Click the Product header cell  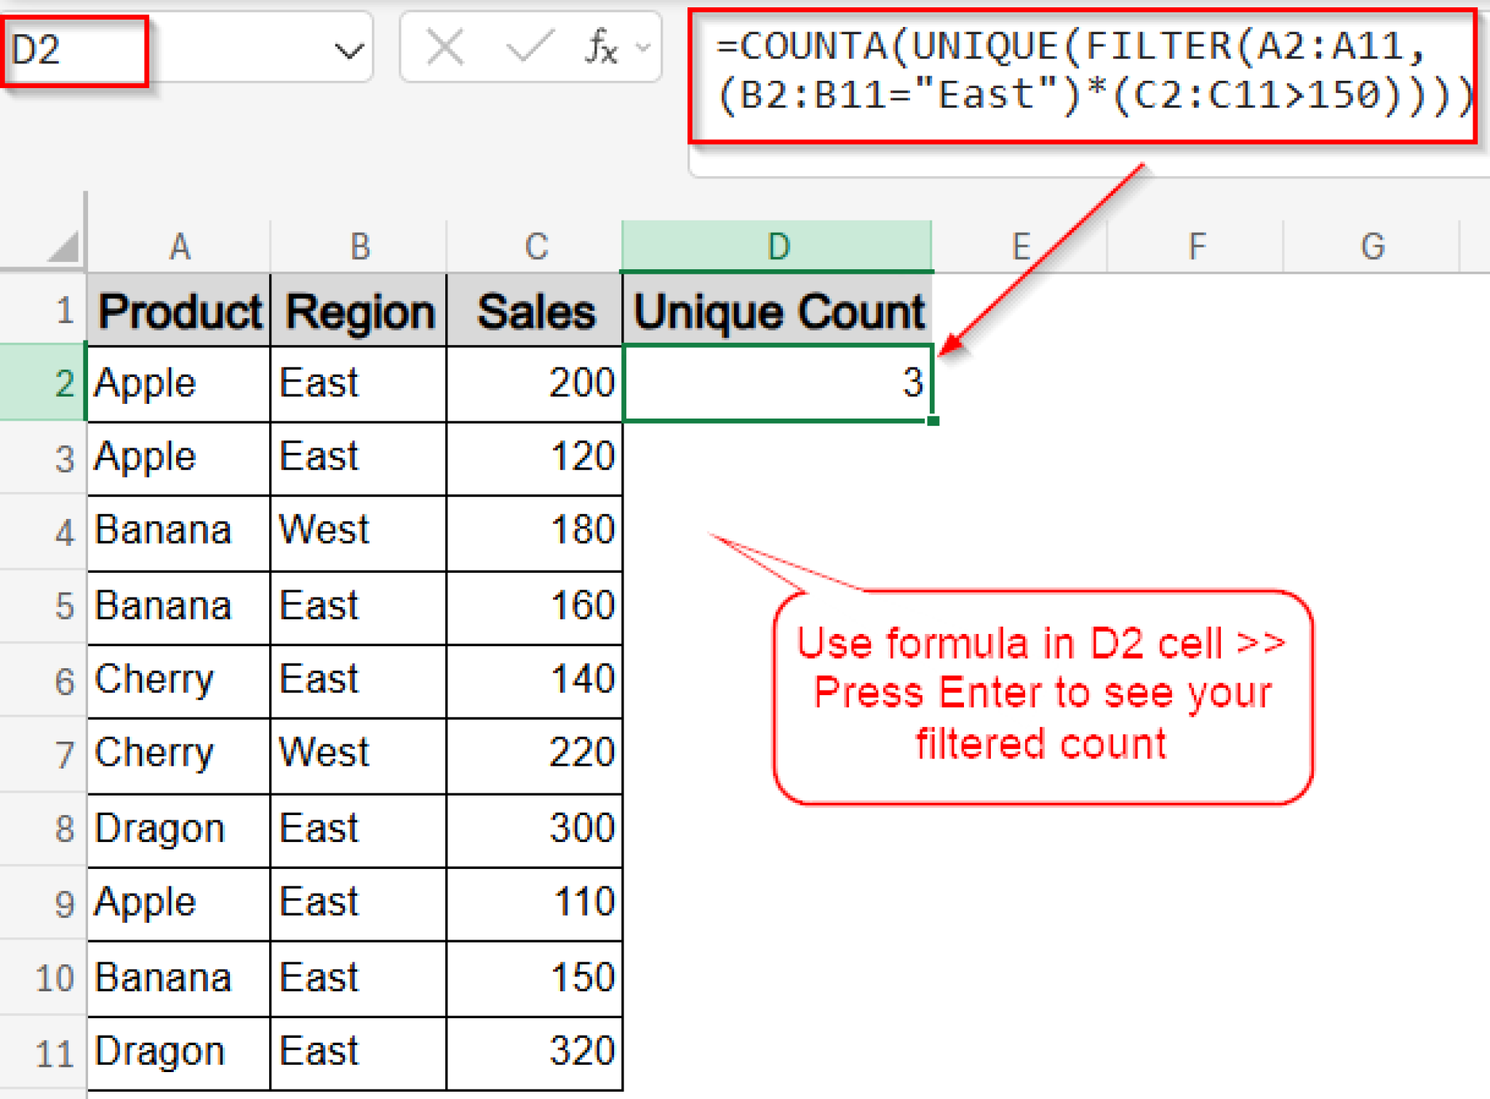[x=179, y=312]
